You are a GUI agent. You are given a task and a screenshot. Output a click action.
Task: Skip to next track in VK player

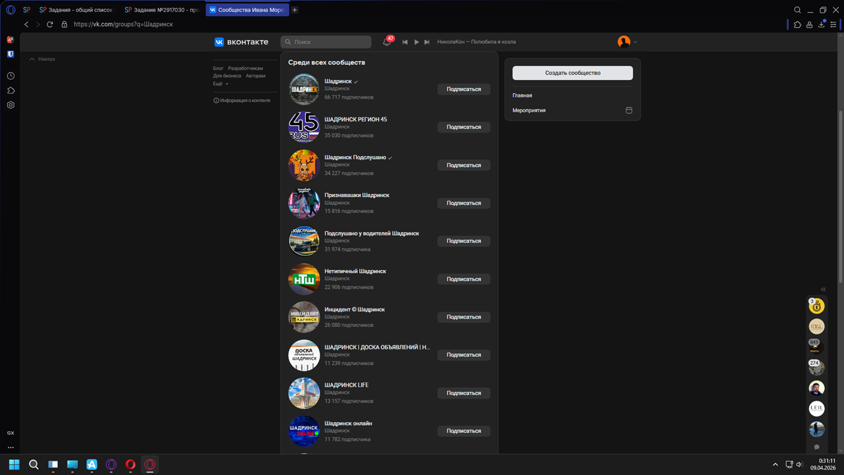point(427,42)
